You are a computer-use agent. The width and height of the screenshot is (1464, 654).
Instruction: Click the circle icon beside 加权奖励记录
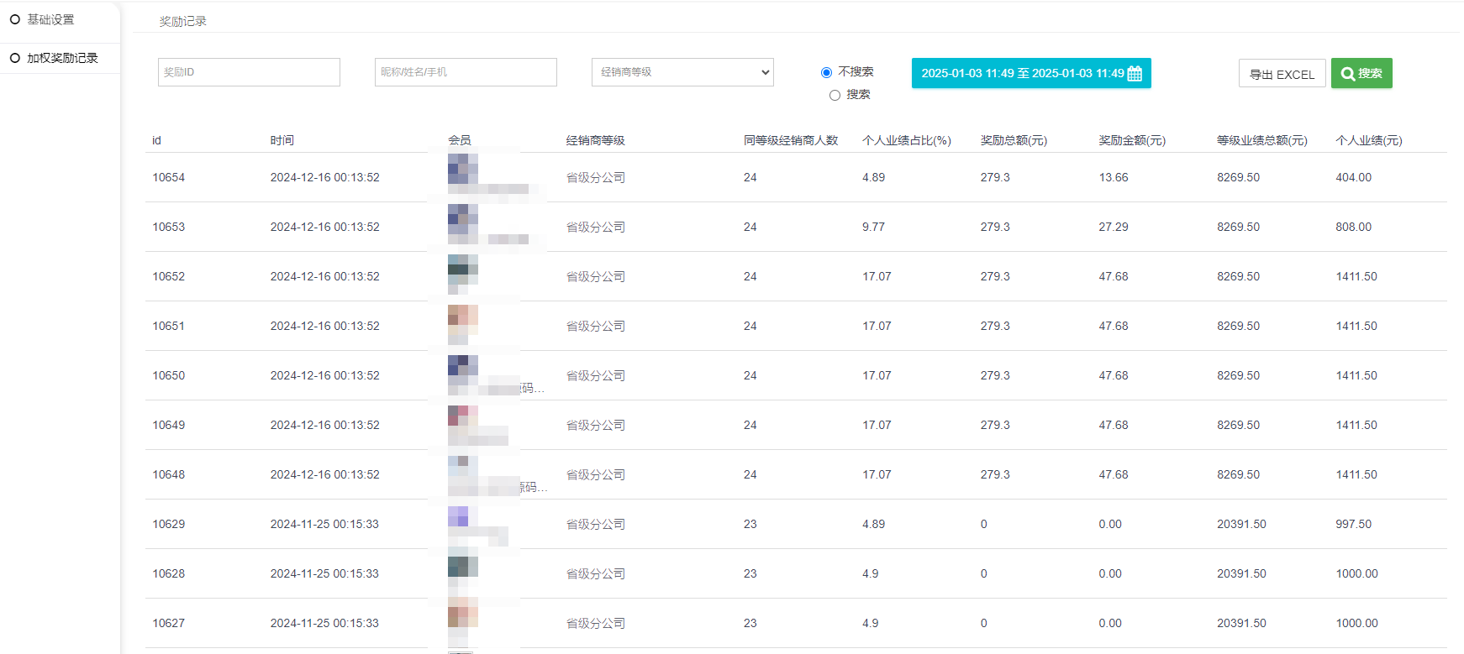(15, 58)
